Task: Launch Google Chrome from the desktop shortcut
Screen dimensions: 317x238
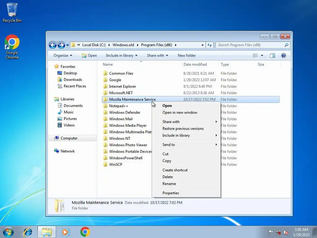Action: [x=12, y=47]
